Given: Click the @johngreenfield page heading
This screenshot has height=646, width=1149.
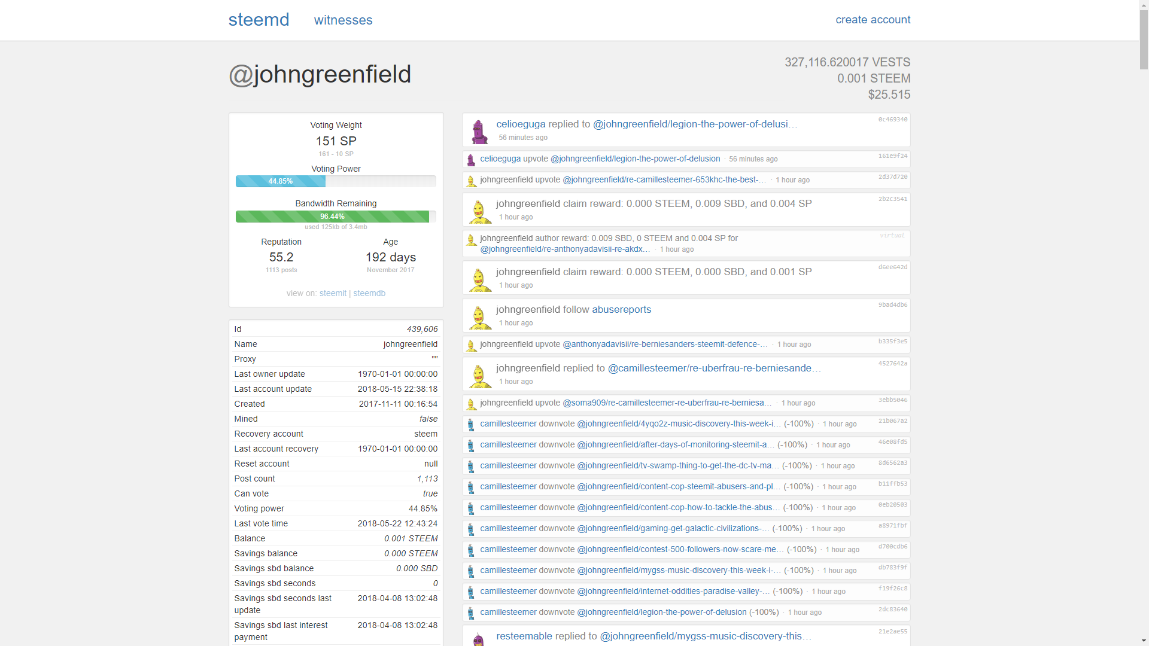Looking at the screenshot, I should tap(320, 74).
